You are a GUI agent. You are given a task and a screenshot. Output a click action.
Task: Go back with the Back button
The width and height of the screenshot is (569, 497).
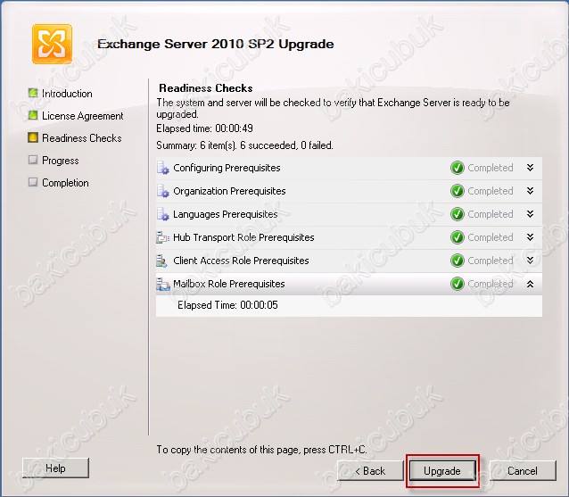coord(370,471)
